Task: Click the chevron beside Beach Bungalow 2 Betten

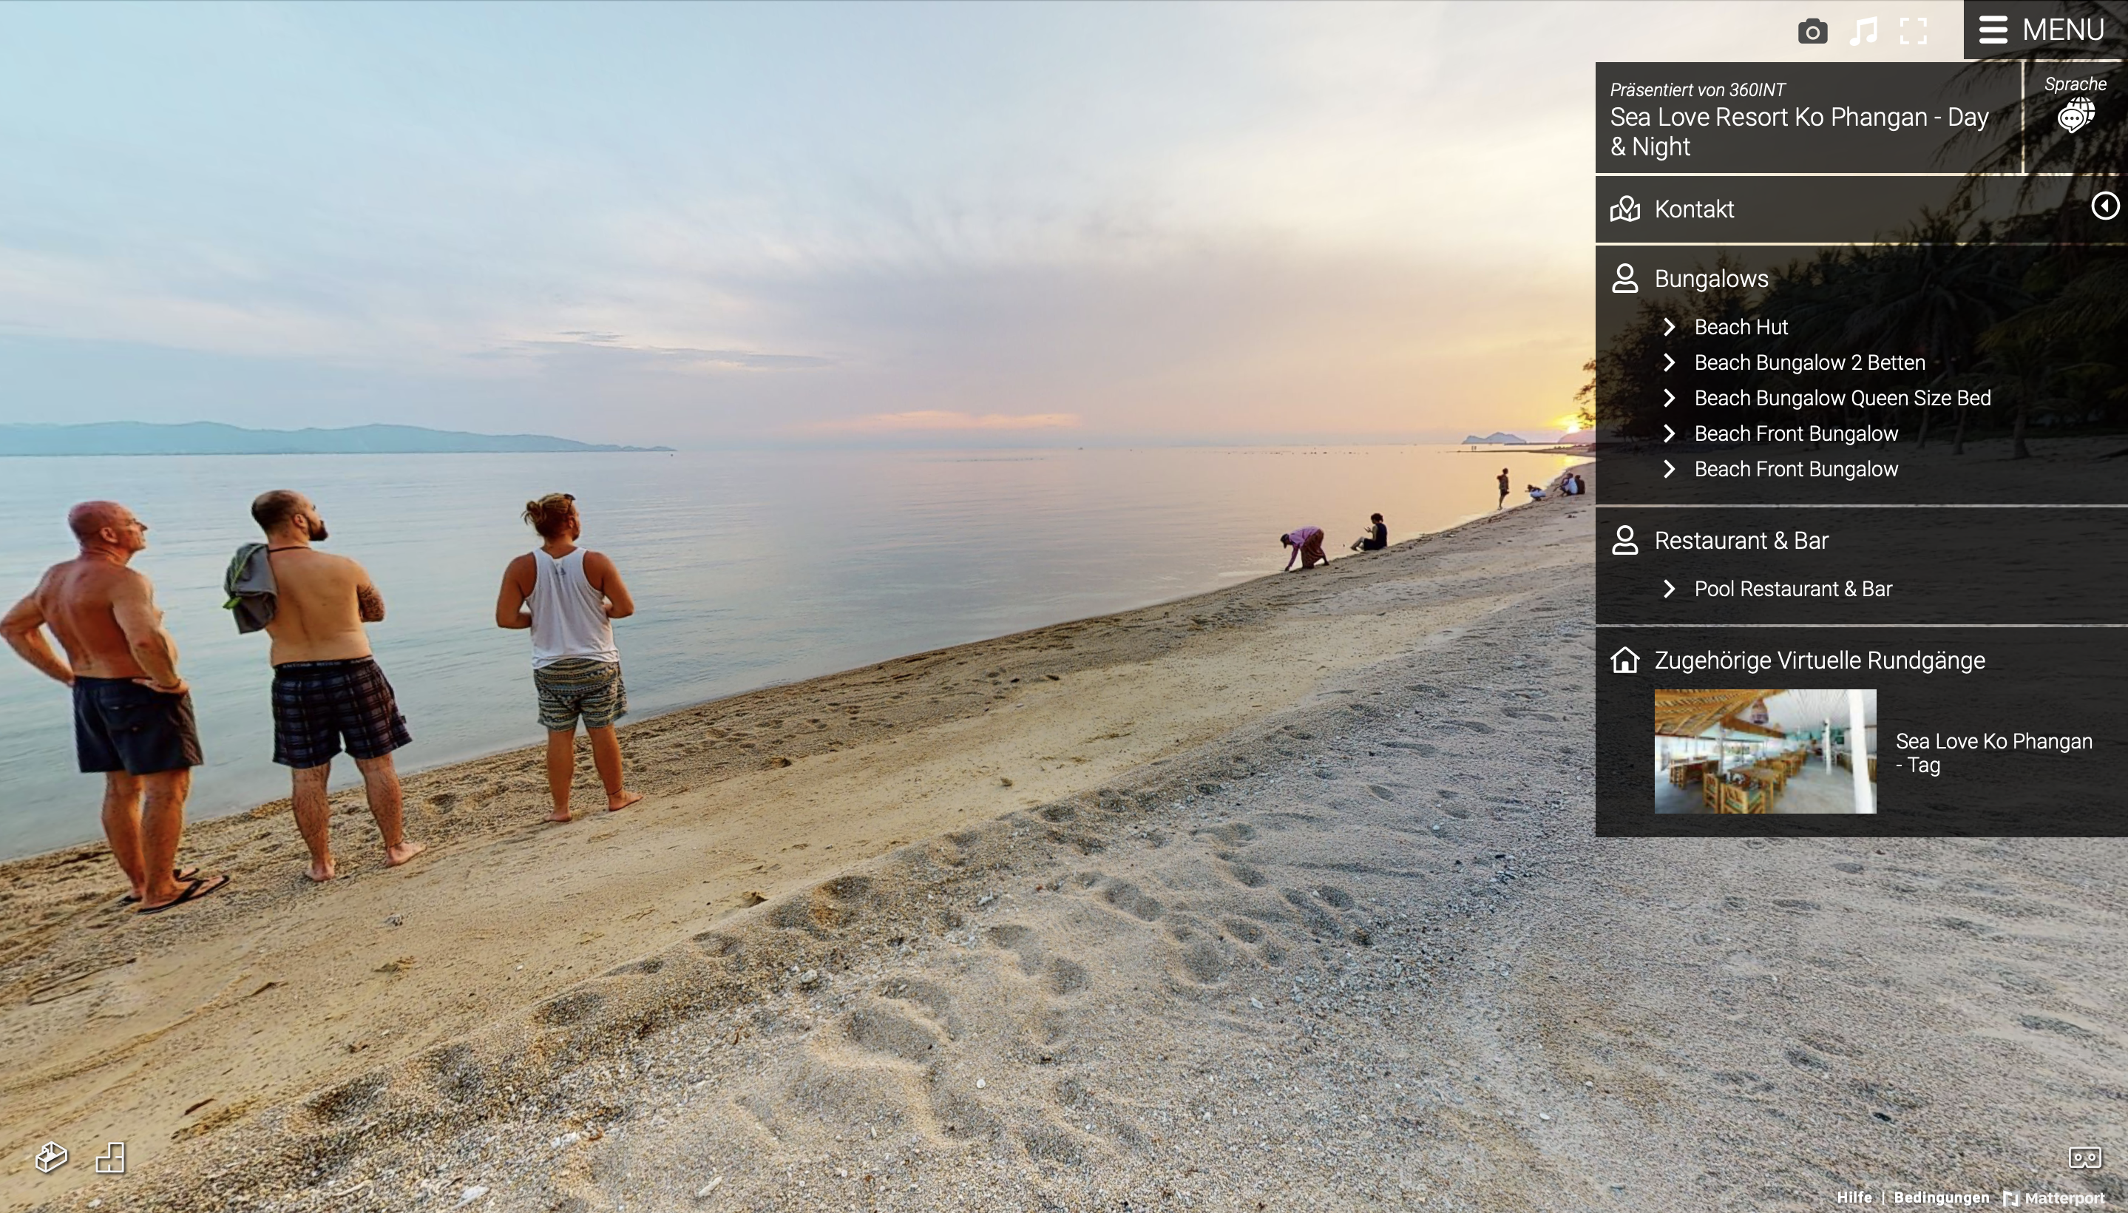Action: [1669, 362]
